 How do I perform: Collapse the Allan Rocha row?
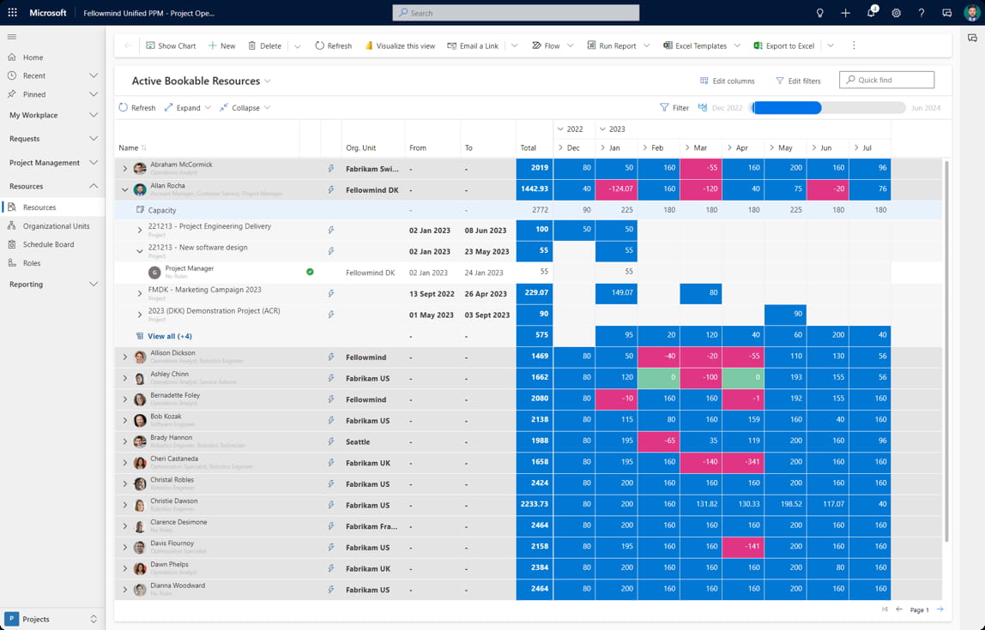[125, 190]
